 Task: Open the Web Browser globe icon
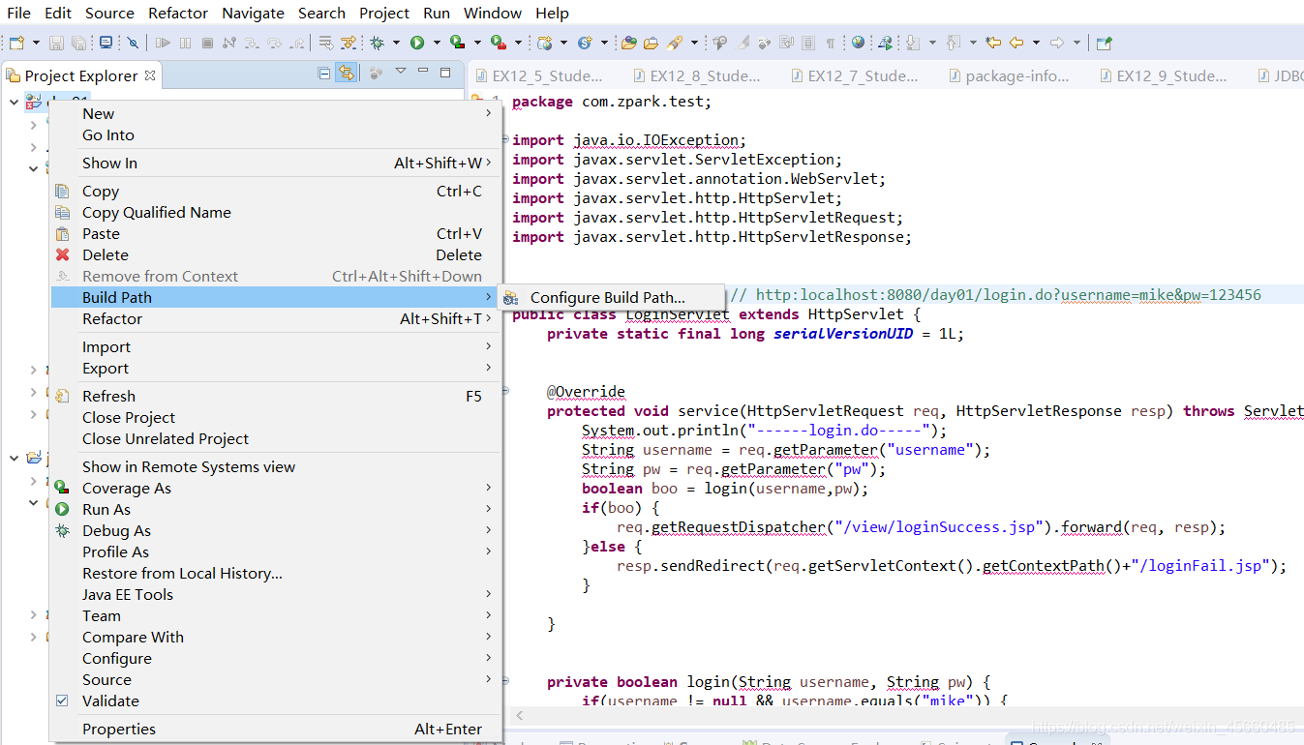pyautogui.click(x=858, y=43)
